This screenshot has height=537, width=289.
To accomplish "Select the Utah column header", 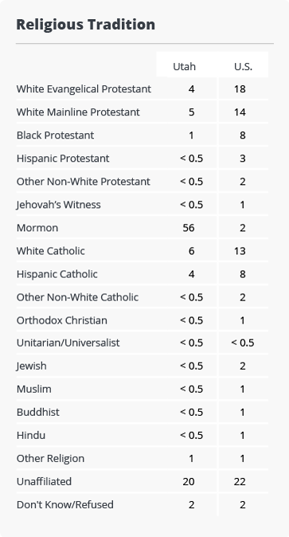I will point(184,66).
